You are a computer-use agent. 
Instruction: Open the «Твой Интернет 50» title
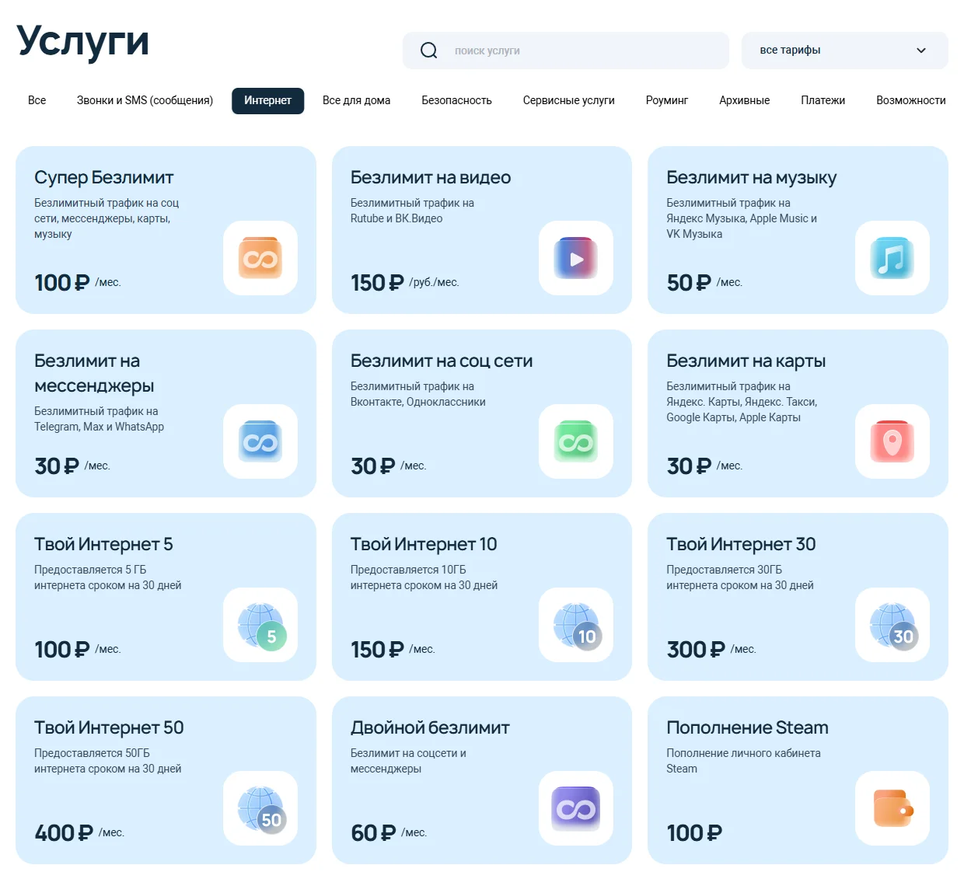coord(109,727)
